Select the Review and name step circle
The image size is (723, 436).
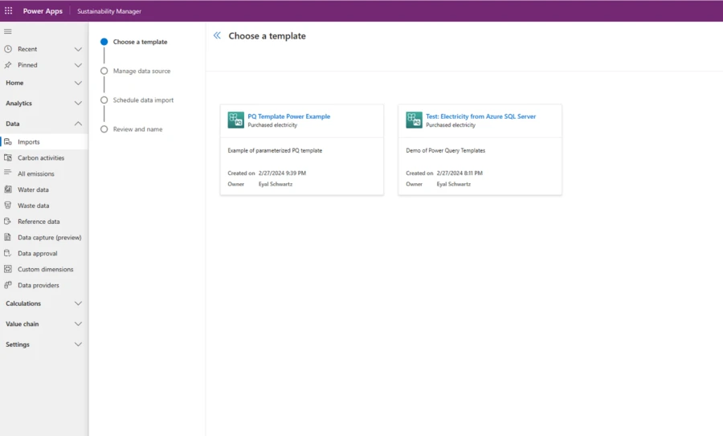[104, 129]
